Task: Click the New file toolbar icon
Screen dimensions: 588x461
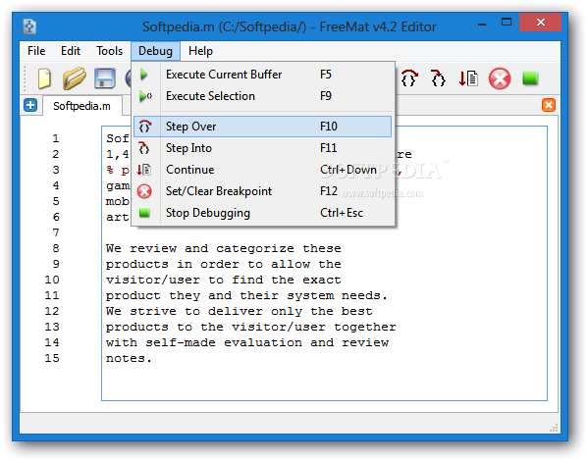Action: click(44, 78)
